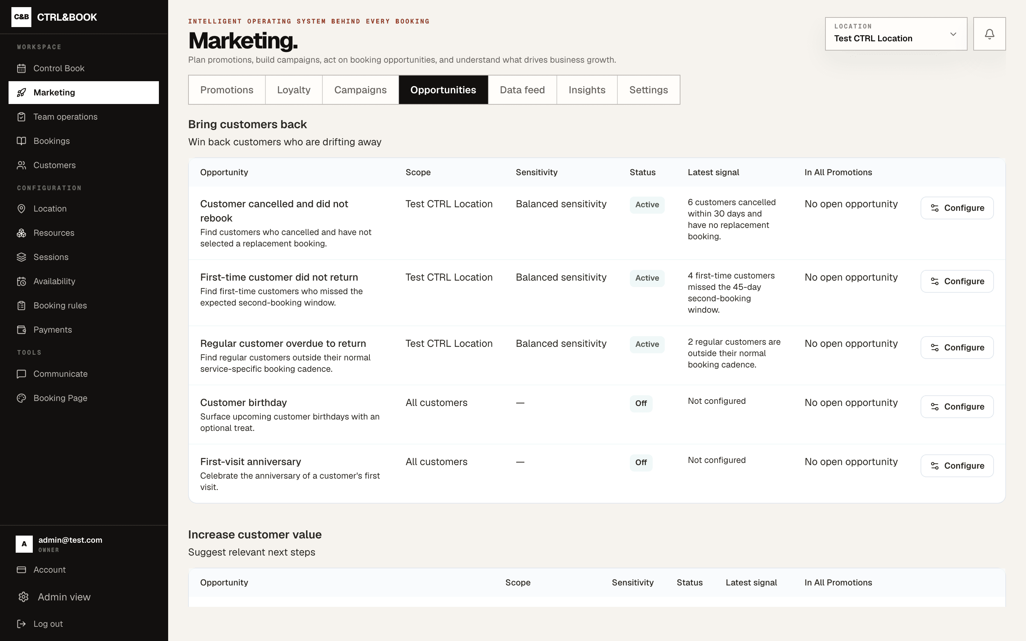Click Active status of first-time customer row

pos(647,278)
